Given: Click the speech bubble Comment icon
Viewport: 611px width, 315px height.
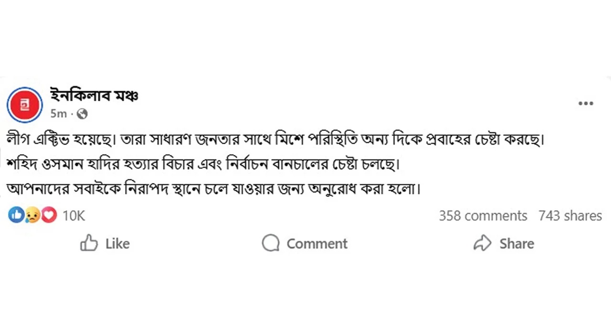Looking at the screenshot, I should (x=271, y=243).
